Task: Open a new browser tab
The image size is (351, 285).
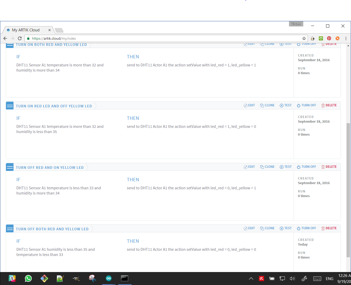Action: click(59, 30)
